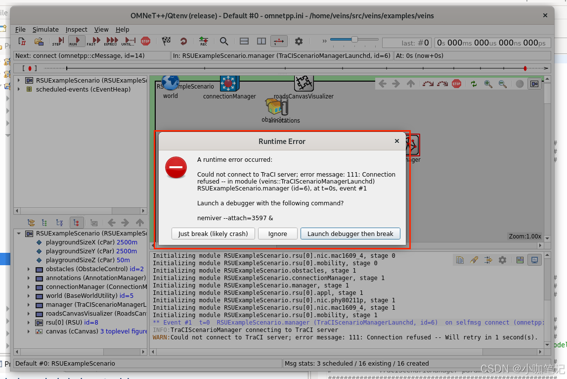This screenshot has width=567, height=379.
Task: Click canvas zoom out magnifier
Action: point(503,84)
